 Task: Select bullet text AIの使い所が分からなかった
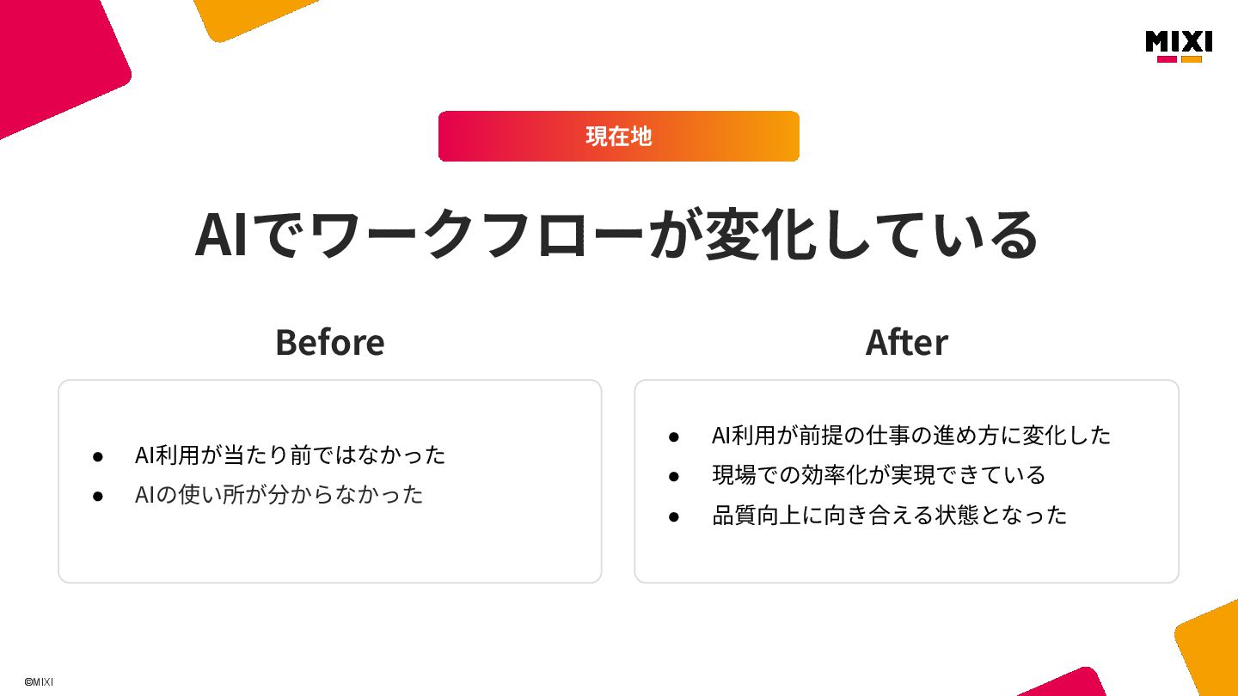279,495
